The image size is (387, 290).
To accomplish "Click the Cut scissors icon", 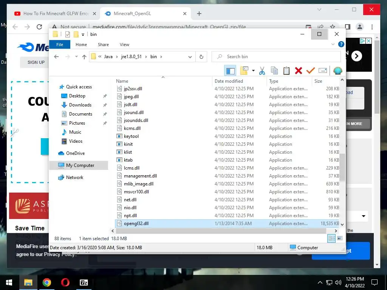I will click(262, 71).
